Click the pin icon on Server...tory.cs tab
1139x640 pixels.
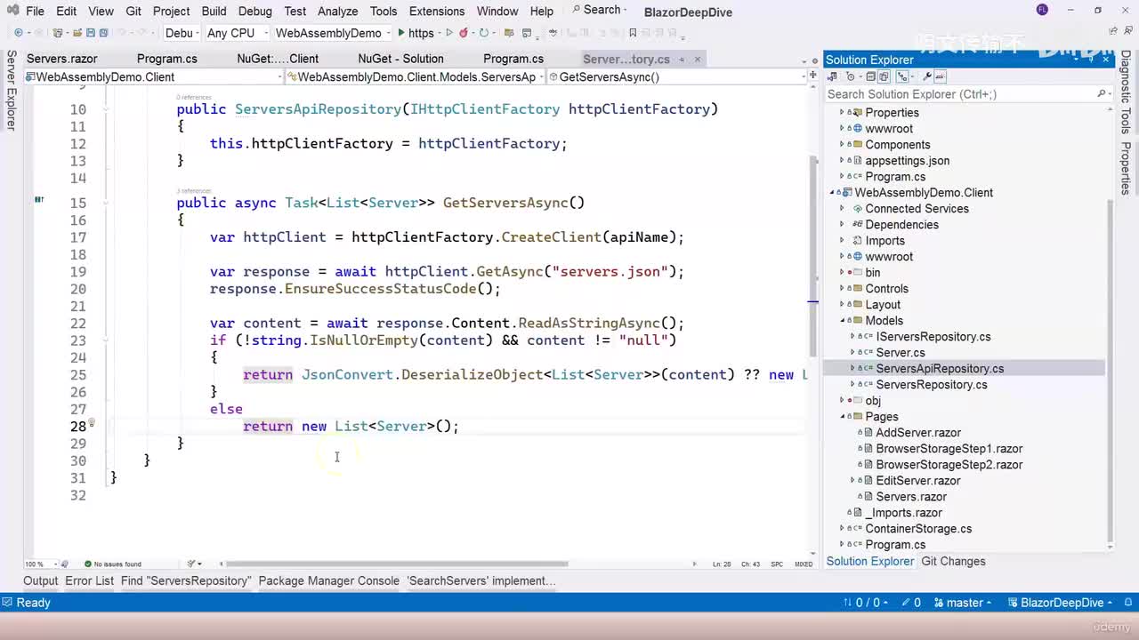pos(682,60)
